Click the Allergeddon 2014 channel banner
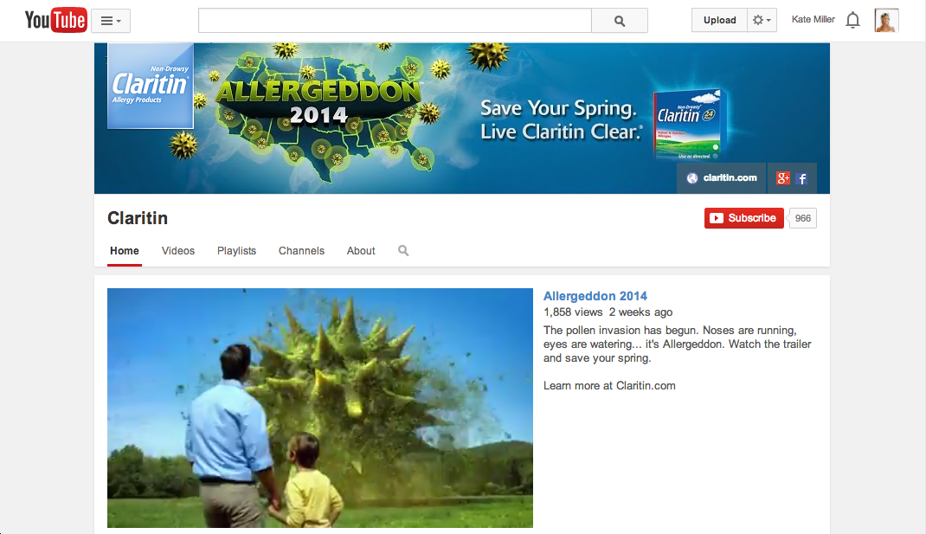Screen dimensions: 926x534 coord(462,119)
